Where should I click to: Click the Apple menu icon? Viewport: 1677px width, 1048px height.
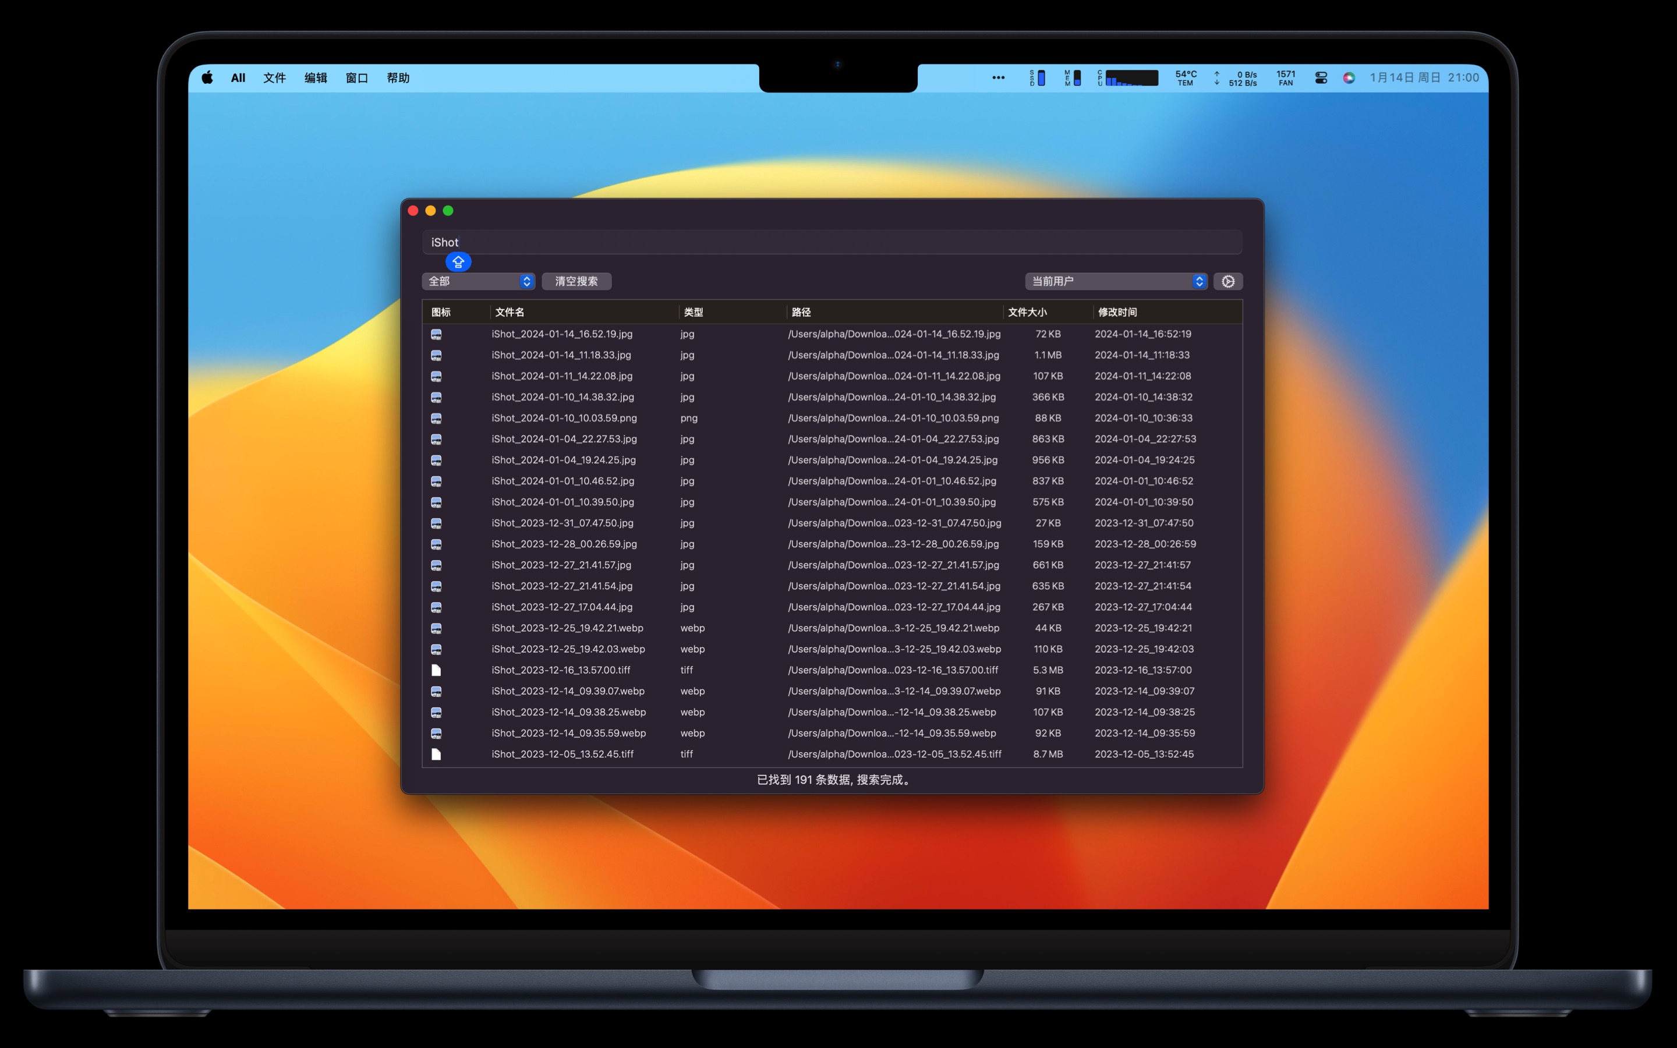click(x=207, y=77)
